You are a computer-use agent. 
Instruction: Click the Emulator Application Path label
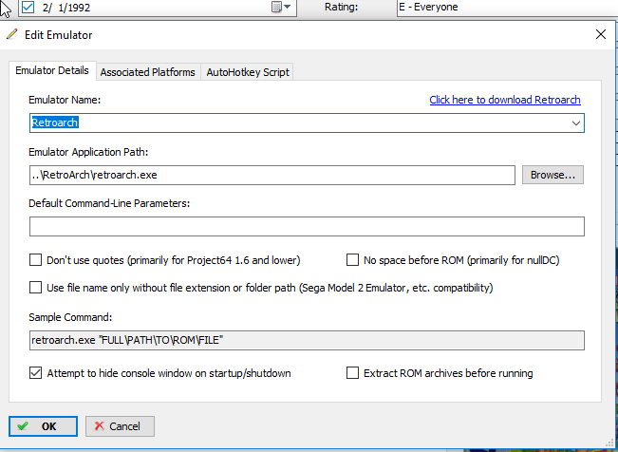click(x=88, y=152)
